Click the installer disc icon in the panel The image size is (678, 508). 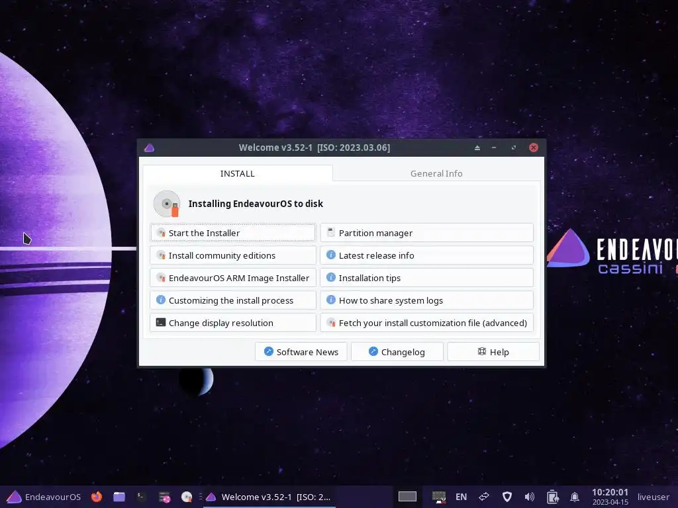(x=187, y=497)
